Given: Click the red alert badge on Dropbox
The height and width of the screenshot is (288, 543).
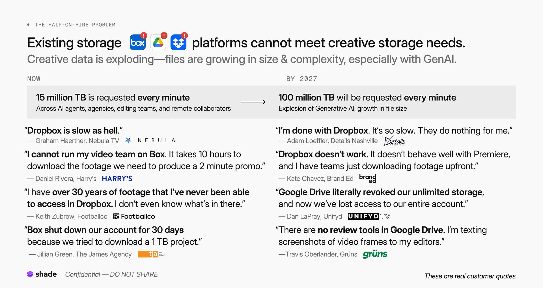Looking at the screenshot, I should [x=184, y=36].
